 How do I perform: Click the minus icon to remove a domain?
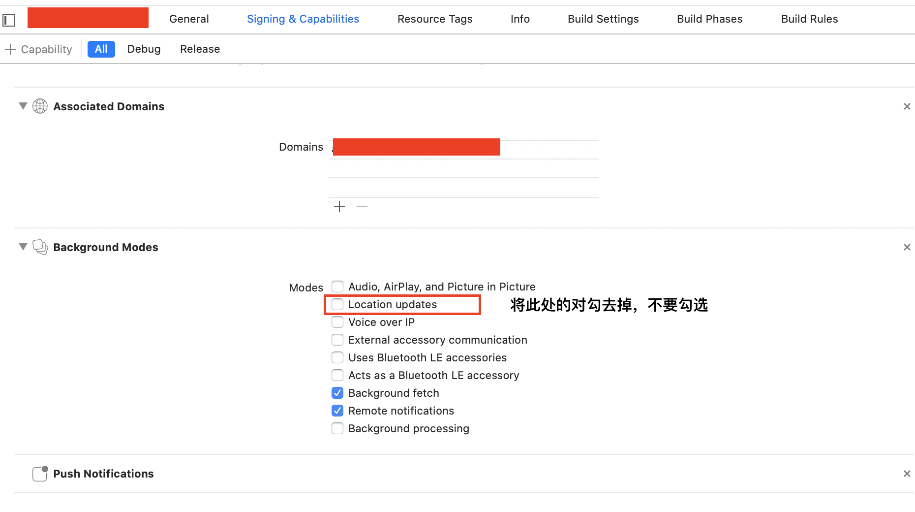click(362, 207)
